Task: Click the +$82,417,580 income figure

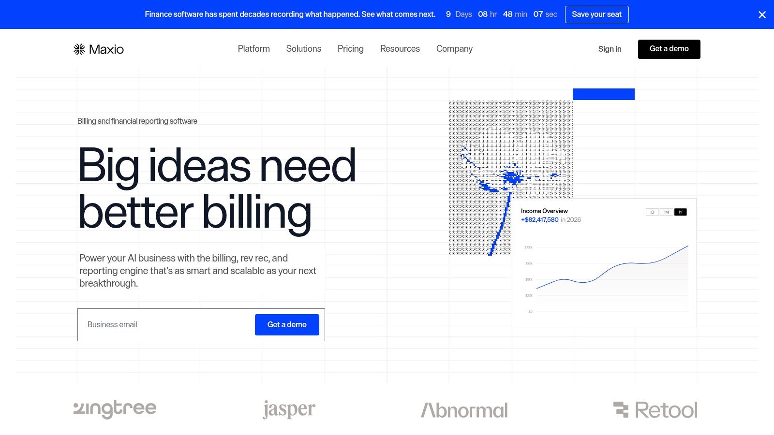Action: [539, 219]
